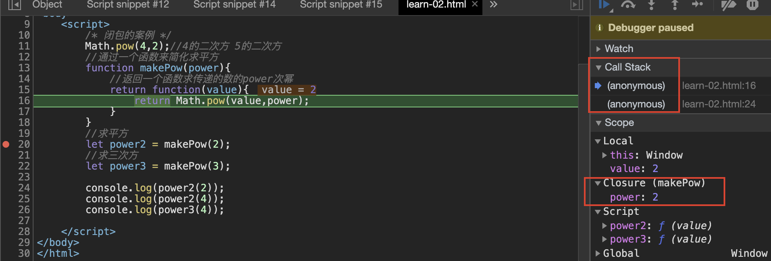Collapse the Closure (makePow) scope
This screenshot has height=261, width=771.
[598, 183]
